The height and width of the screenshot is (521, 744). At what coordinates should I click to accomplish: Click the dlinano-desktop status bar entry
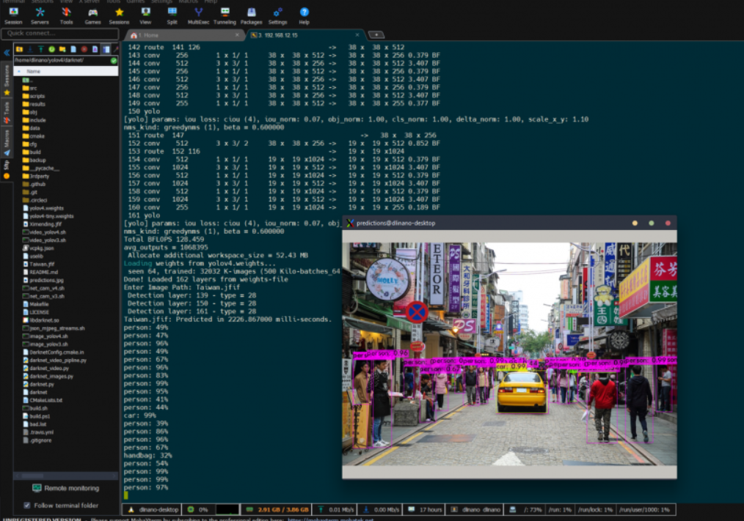pos(153,509)
